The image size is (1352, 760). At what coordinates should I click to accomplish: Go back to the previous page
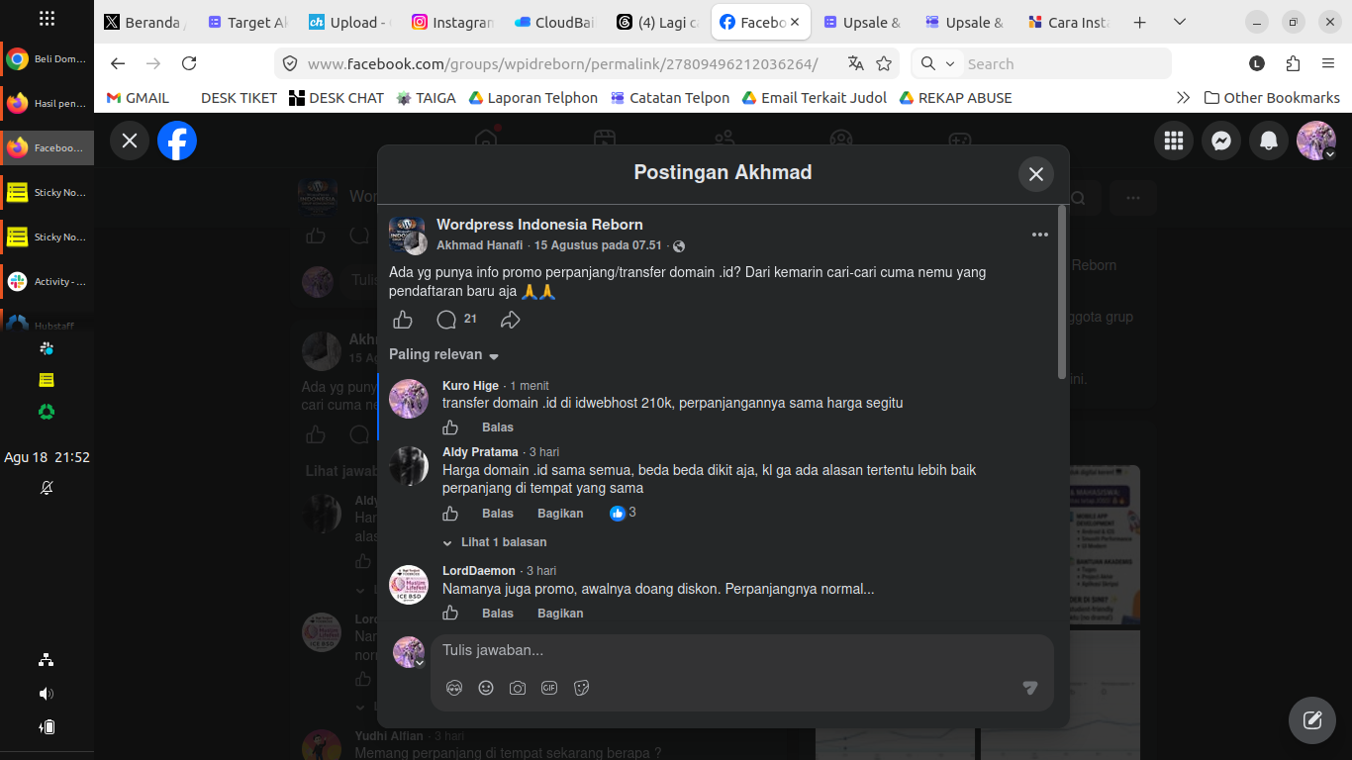[x=118, y=63]
